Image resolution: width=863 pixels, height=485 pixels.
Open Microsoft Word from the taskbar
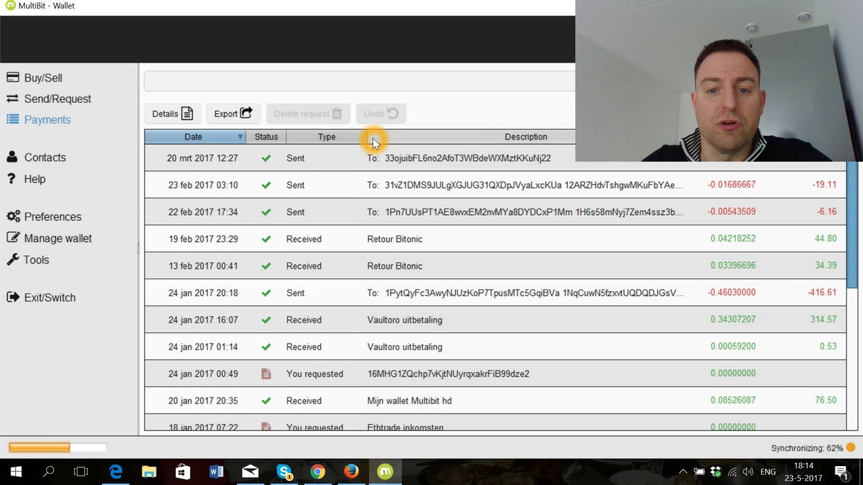(216, 472)
